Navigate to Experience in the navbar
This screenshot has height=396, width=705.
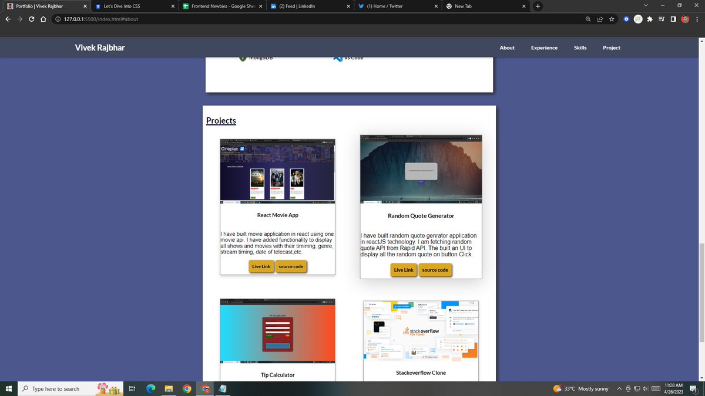pyautogui.click(x=544, y=48)
